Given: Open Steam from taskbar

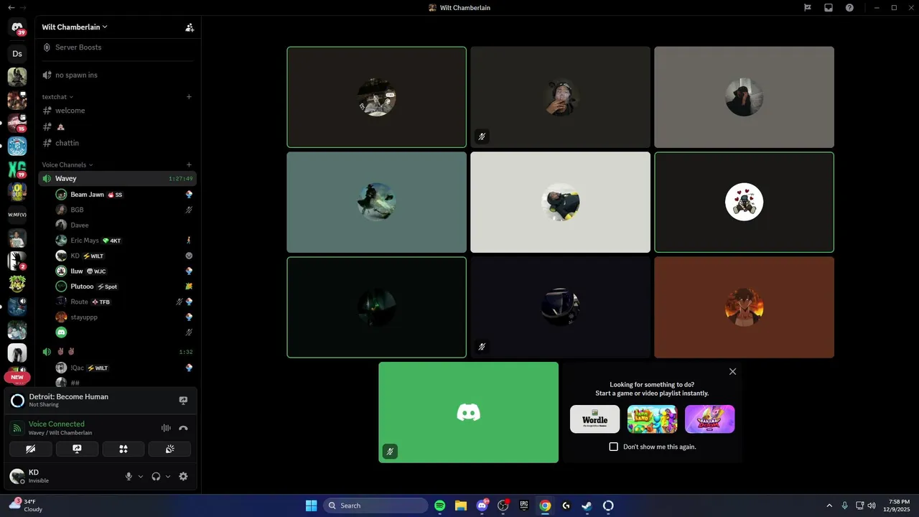Looking at the screenshot, I should pos(587,506).
